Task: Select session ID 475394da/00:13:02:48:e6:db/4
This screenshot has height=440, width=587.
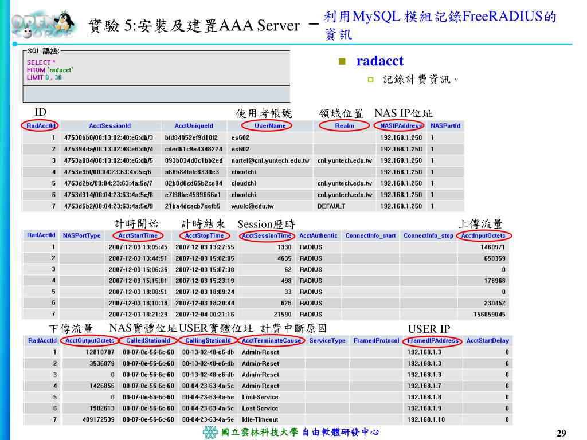Action: (108, 149)
